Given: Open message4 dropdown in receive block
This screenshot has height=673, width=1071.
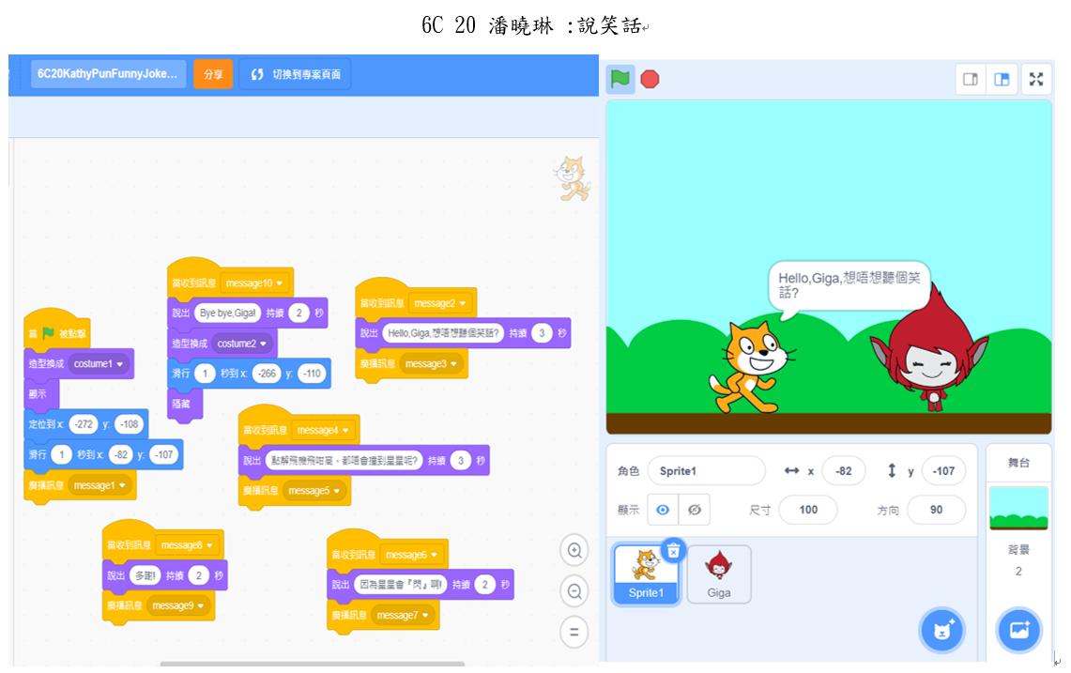Looking at the screenshot, I should [322, 431].
